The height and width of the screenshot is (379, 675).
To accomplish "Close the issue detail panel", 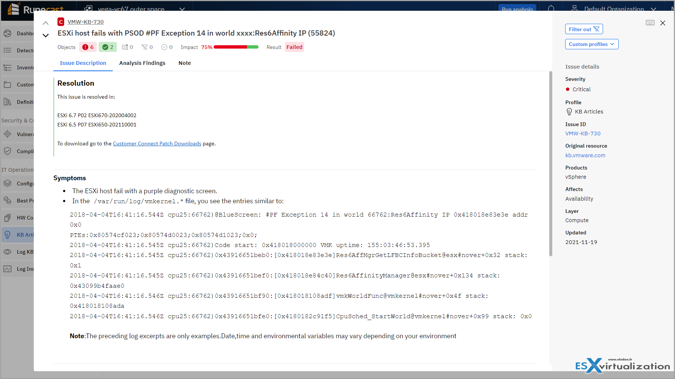I will coord(663,23).
